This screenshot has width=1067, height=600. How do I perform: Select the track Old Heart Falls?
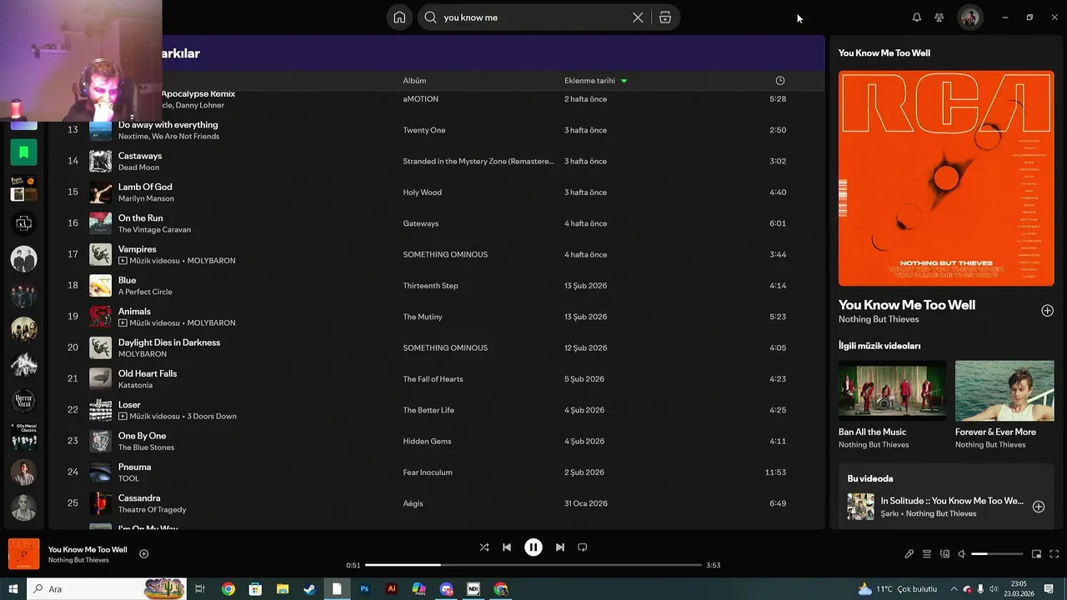pos(148,373)
